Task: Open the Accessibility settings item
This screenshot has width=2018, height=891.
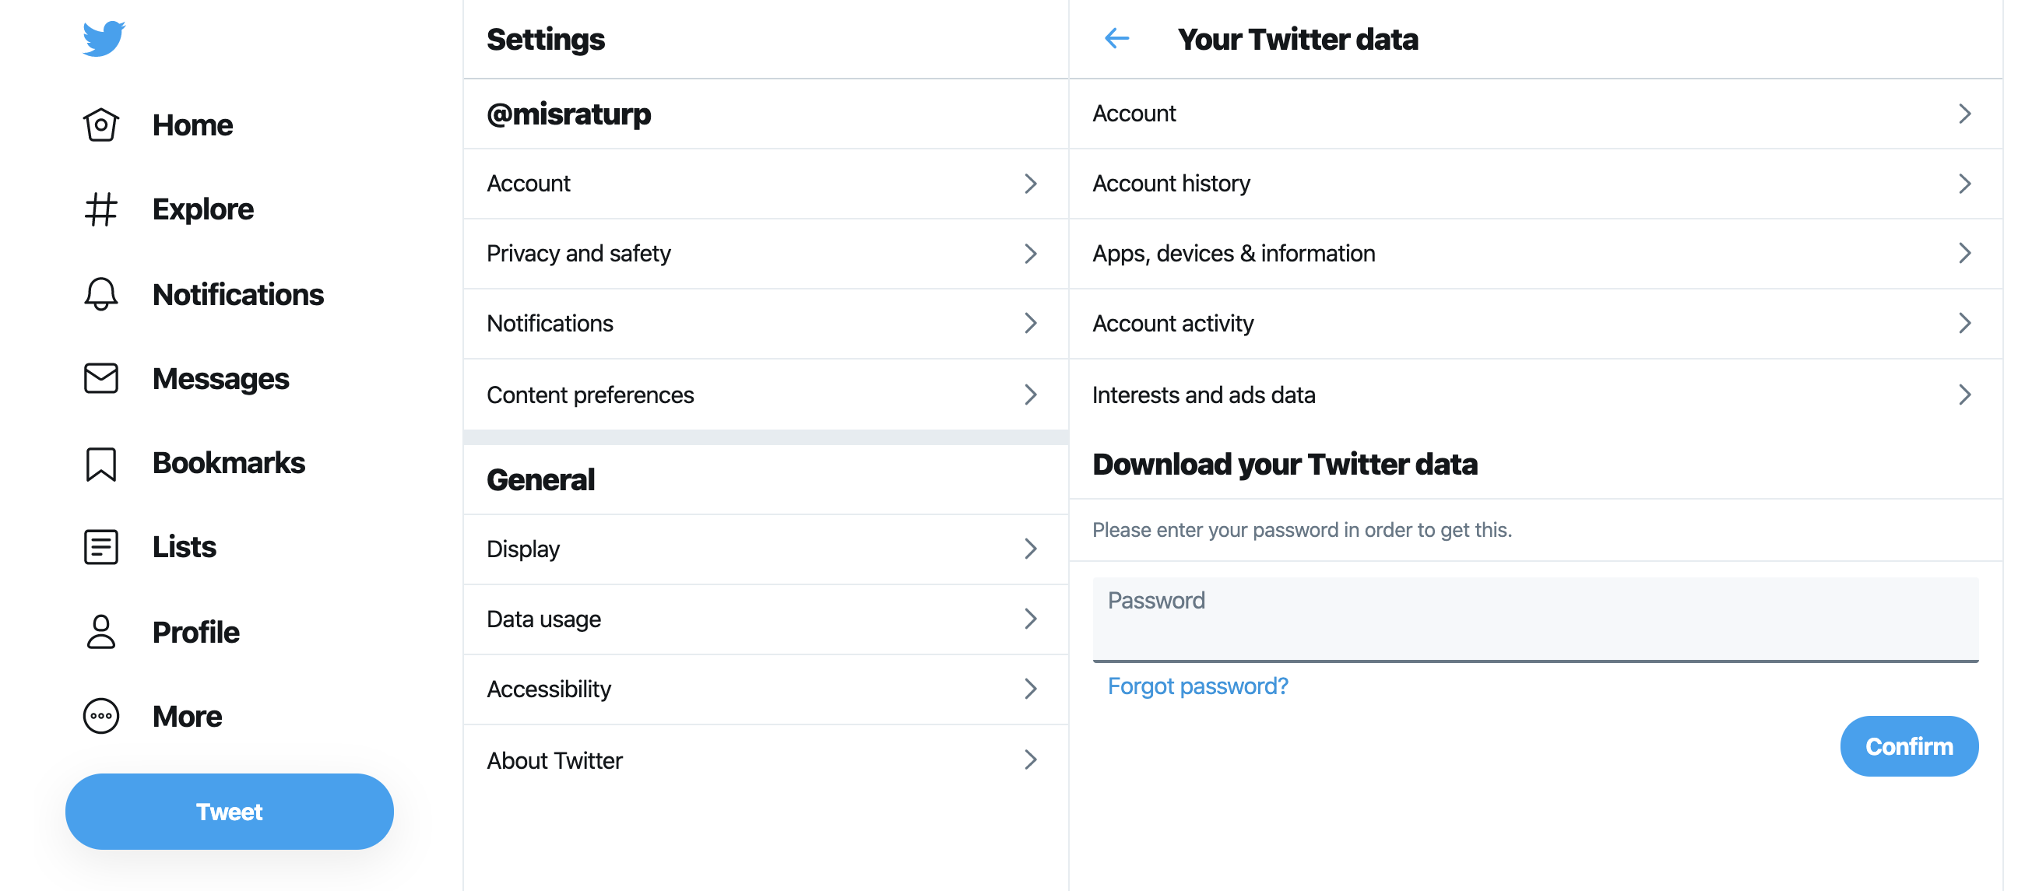Action: 765,689
